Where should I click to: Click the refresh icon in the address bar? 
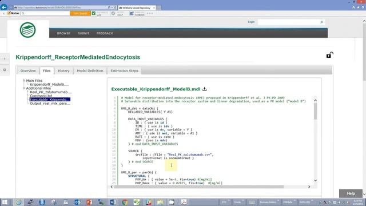tap(115, 7)
